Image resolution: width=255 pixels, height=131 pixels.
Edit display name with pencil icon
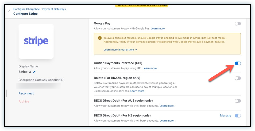tap(34, 72)
